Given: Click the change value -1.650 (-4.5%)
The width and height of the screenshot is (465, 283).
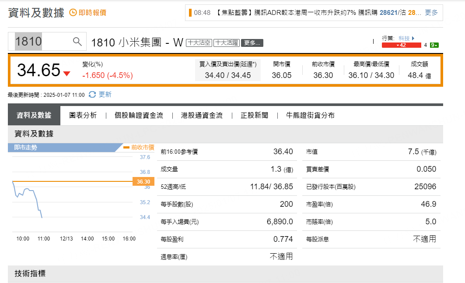Looking at the screenshot, I should click(x=108, y=75).
